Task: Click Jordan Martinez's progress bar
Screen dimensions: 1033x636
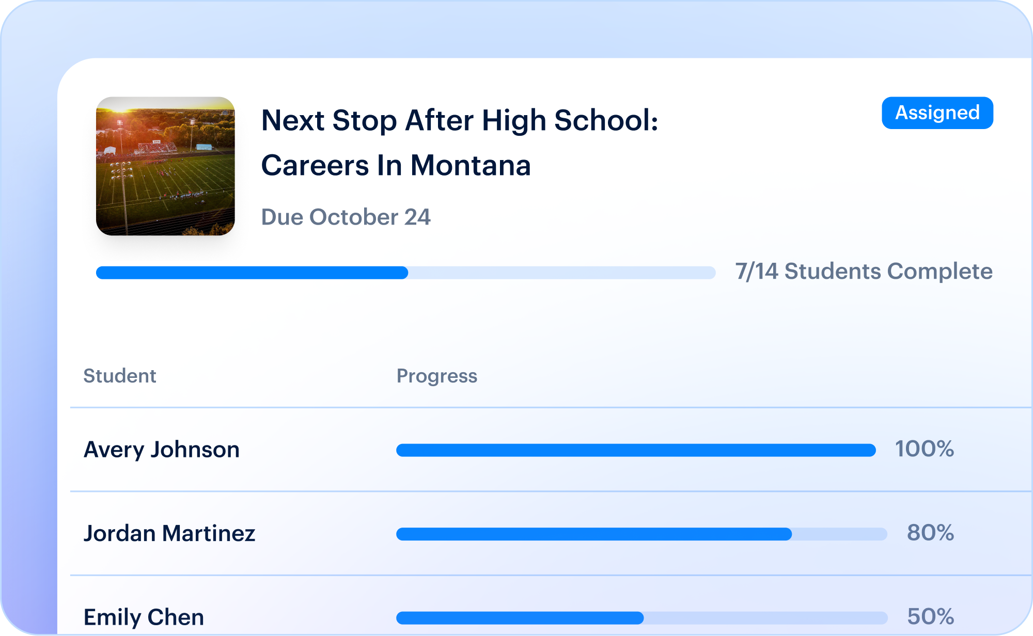Action: [641, 534]
